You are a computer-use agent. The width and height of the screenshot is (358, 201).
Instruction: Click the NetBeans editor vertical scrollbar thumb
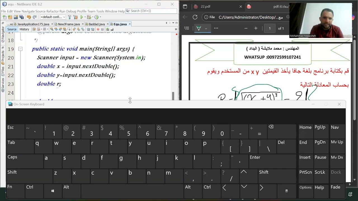pyautogui.click(x=173, y=96)
